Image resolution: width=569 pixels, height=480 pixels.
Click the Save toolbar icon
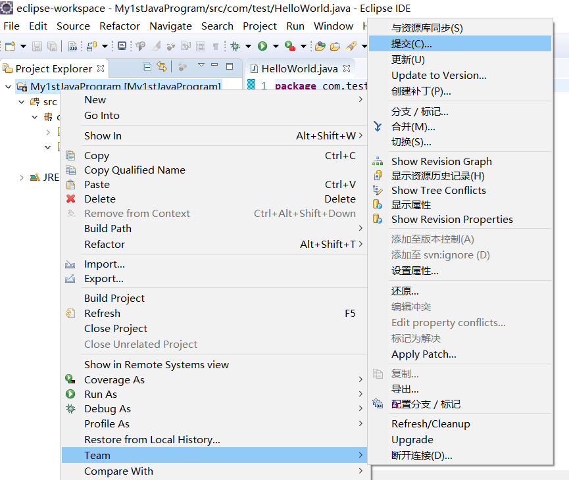37,46
